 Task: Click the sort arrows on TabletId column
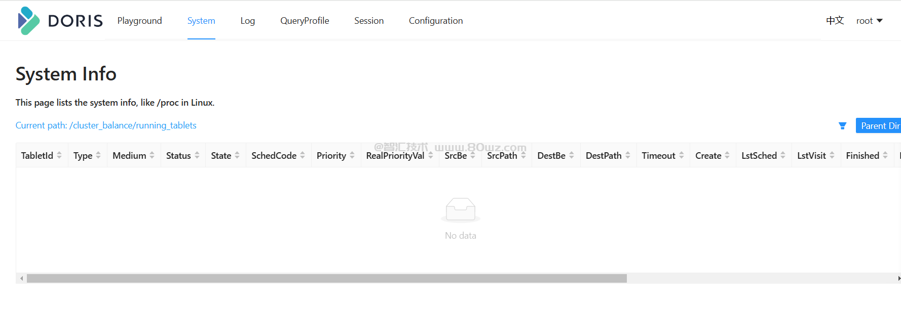[x=59, y=156]
